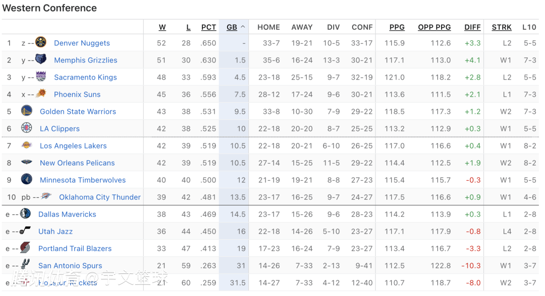Viewport: 545px width, 296px height.
Task: Sort table by STRK column header
Action: 502,27
